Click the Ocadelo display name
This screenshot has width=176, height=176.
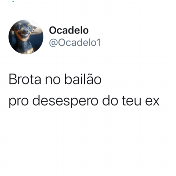[x=69, y=30]
